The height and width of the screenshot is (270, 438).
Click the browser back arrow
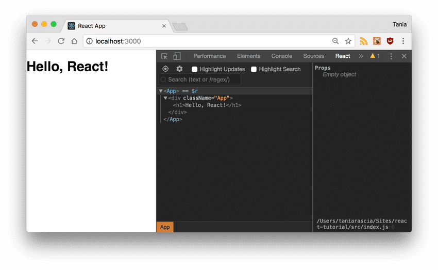click(x=35, y=41)
